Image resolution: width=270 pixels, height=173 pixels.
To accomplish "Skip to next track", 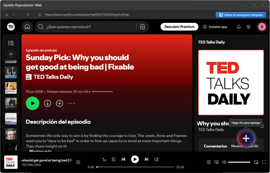I will (x=146, y=159).
